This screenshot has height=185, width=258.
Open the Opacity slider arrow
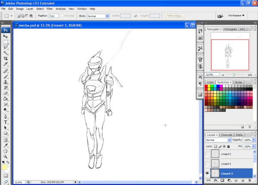pyautogui.click(x=254, y=140)
